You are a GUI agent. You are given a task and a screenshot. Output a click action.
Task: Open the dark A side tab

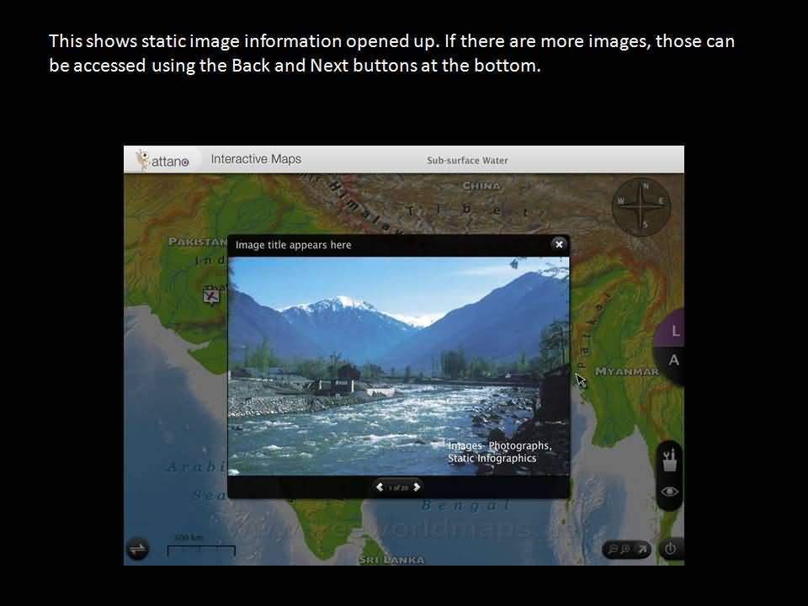[673, 360]
